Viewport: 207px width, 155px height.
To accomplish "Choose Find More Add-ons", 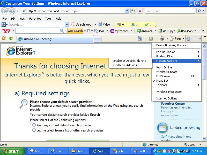I will (x=125, y=65).
